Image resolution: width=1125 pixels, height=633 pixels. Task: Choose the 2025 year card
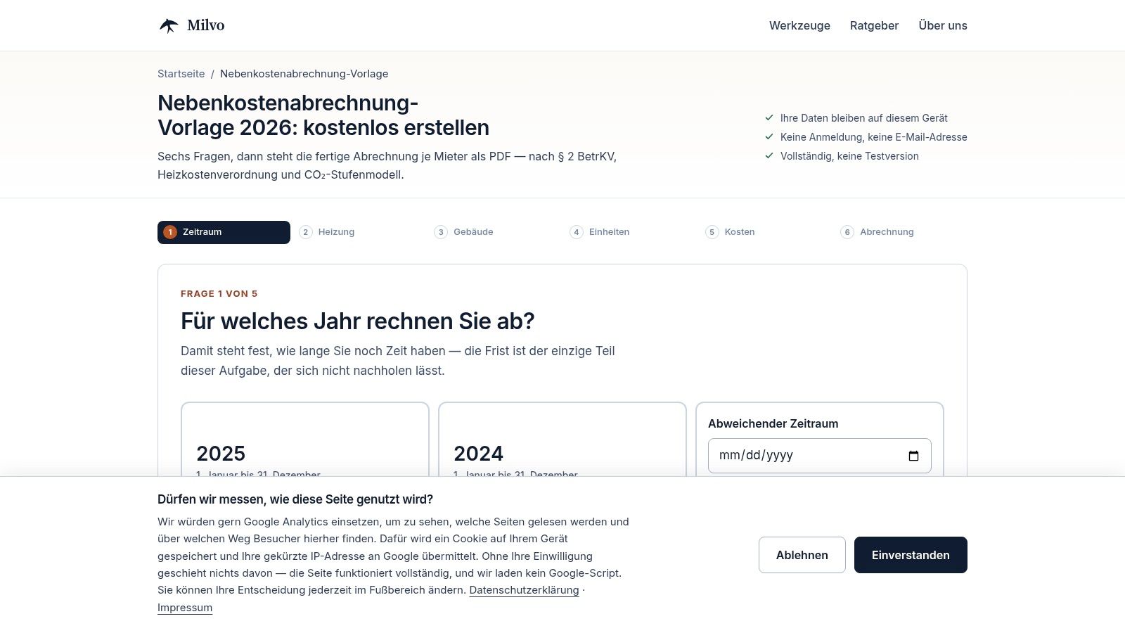(305, 440)
